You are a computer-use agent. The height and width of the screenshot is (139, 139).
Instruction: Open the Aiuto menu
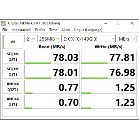point(66,30)
